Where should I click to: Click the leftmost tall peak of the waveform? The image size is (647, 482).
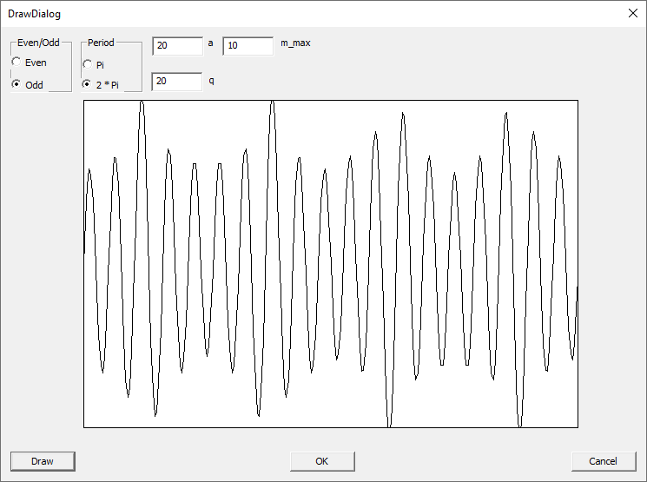142,104
